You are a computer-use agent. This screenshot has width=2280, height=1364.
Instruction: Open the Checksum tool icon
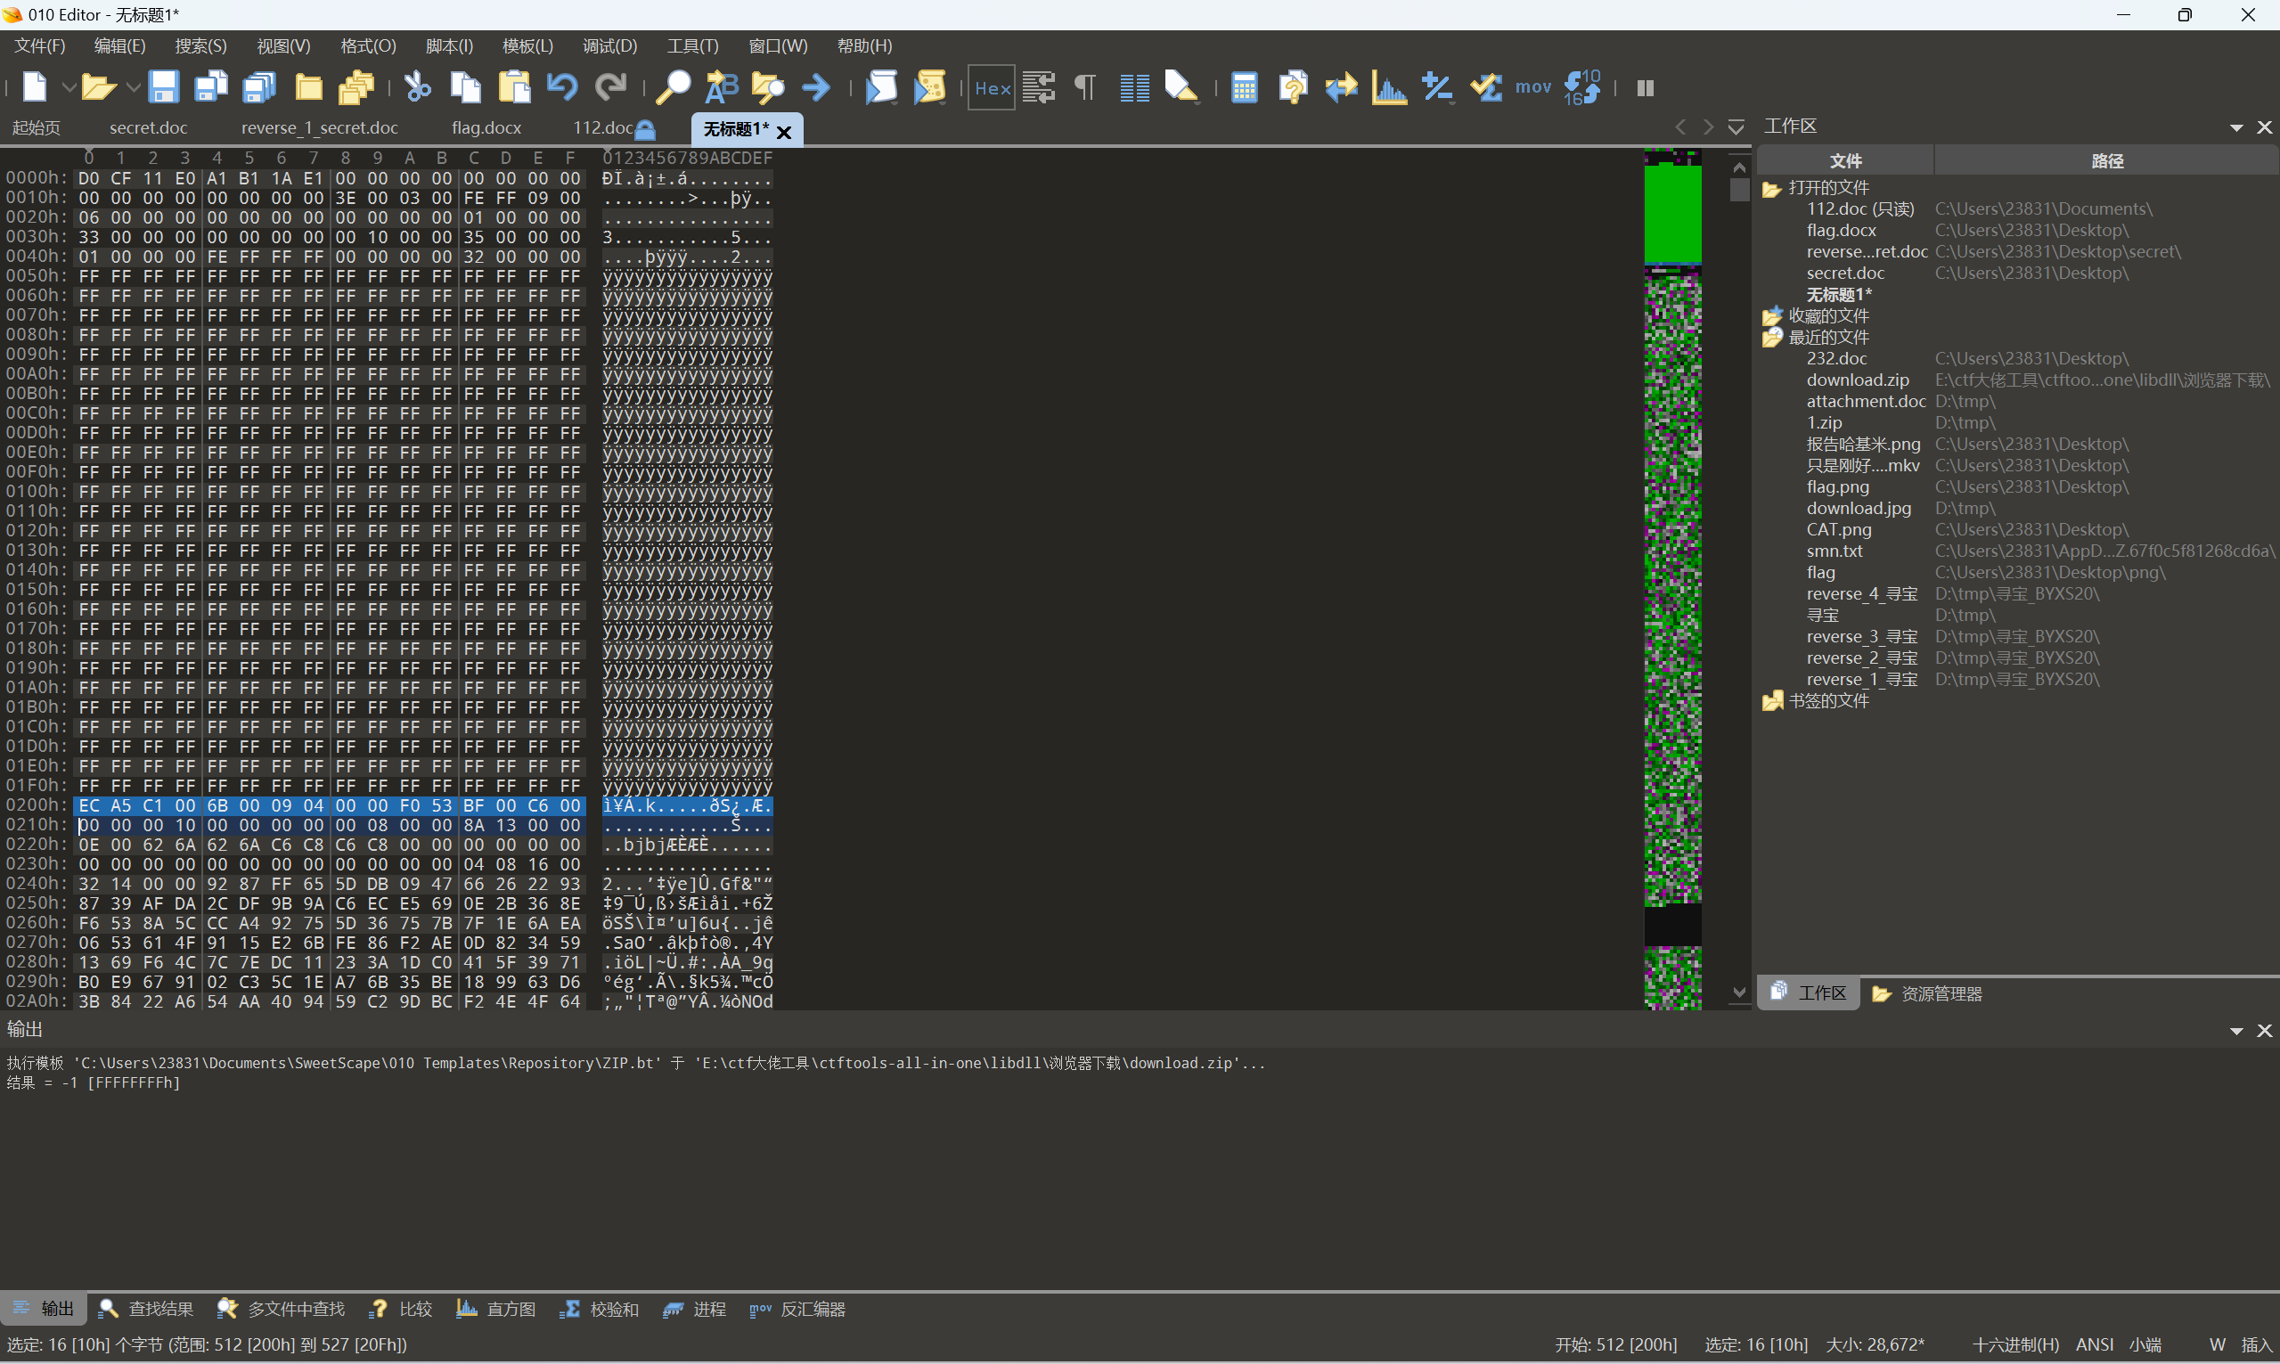coord(1486,87)
